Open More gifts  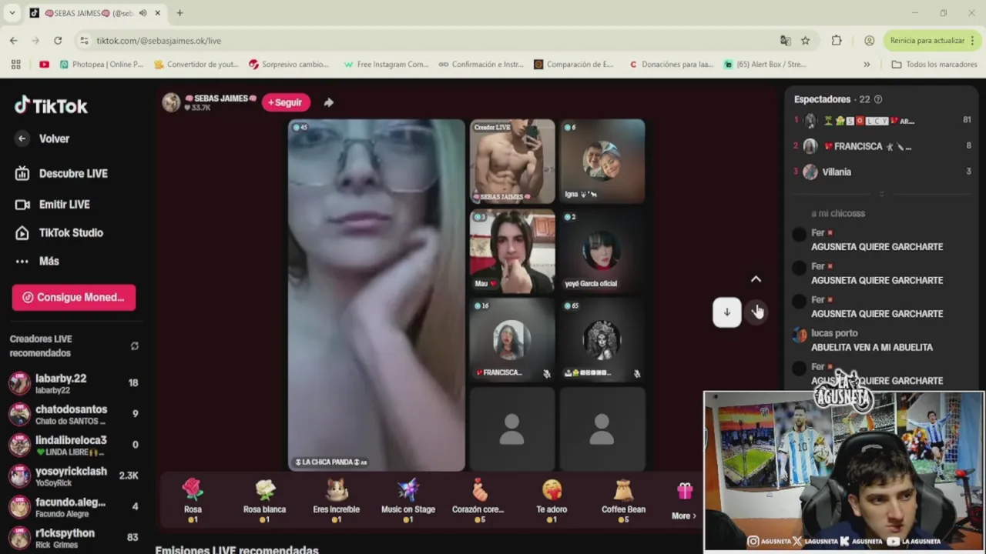click(x=684, y=502)
